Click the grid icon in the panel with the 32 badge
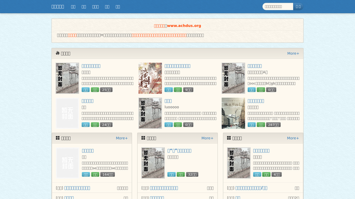Viewport: 355px width, 199px height. coord(143,138)
